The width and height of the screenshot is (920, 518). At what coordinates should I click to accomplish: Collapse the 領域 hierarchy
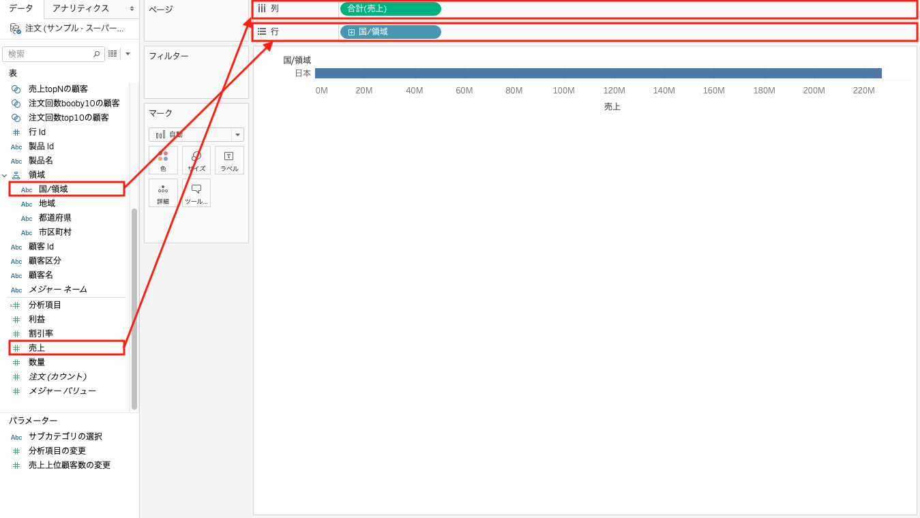tap(5, 175)
